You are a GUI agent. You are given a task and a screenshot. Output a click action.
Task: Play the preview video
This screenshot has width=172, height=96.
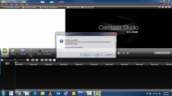pyautogui.click(x=119, y=53)
